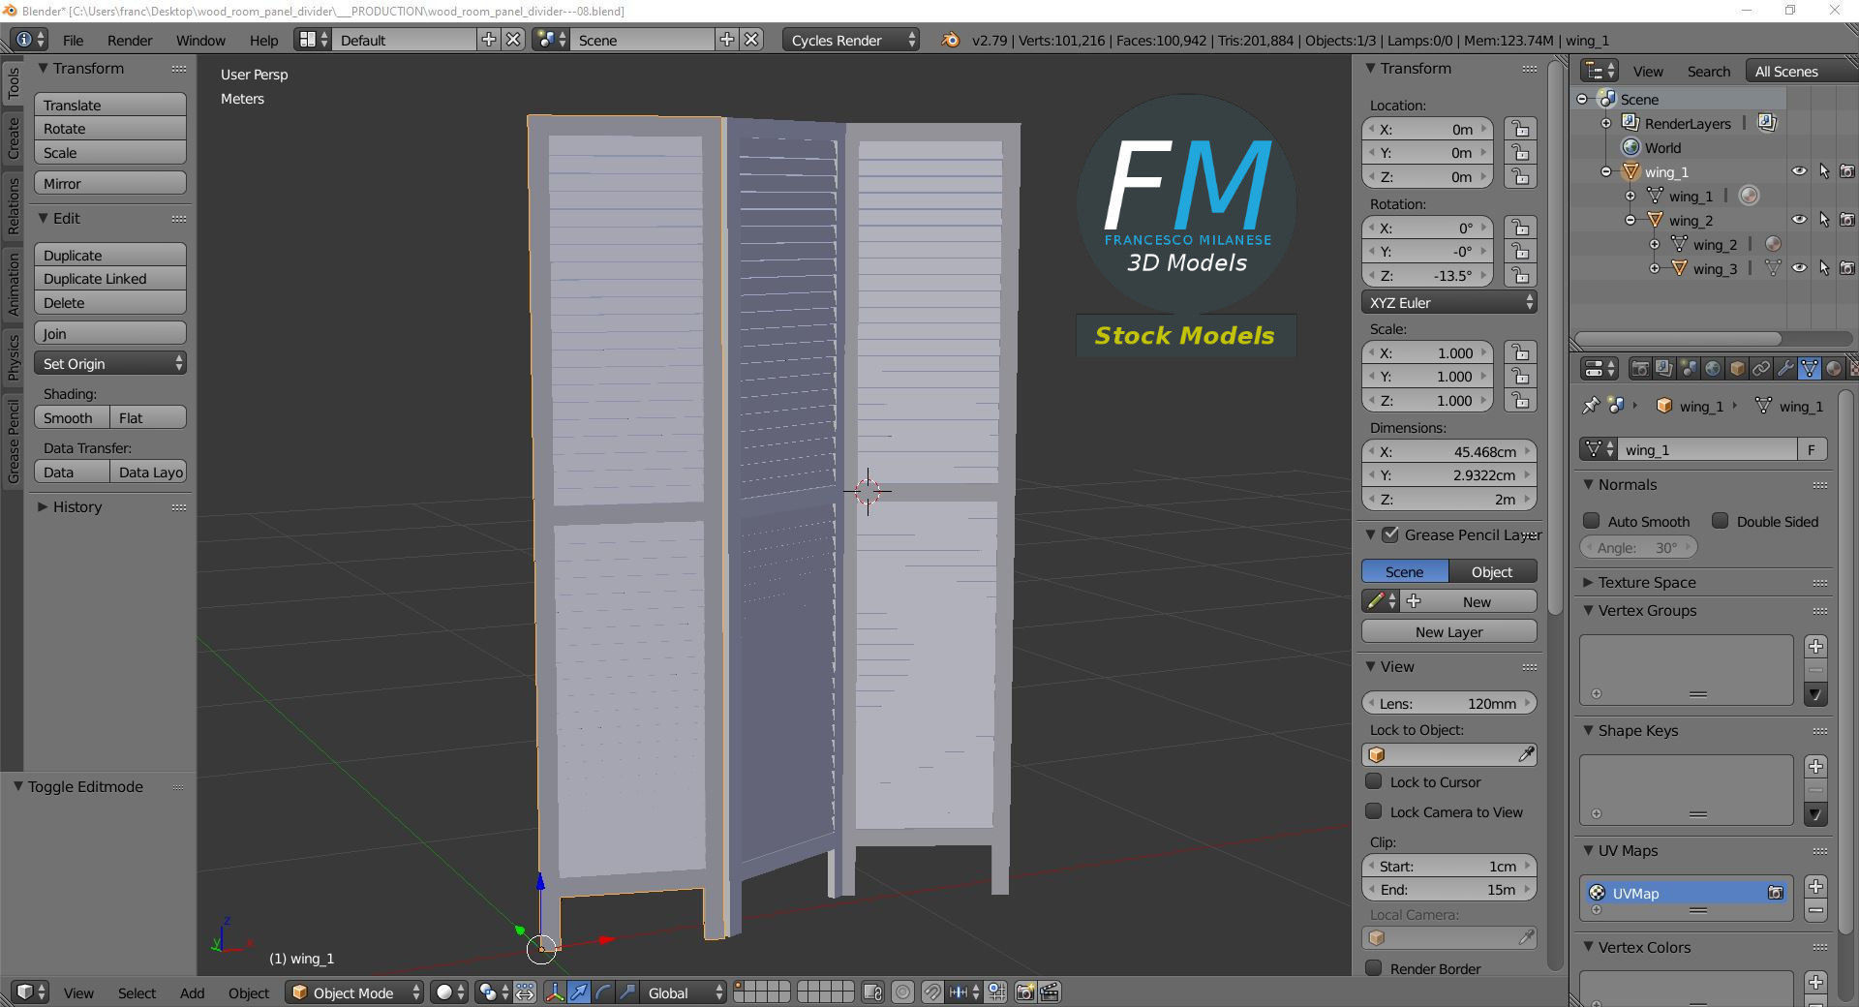1859x1007 pixels.
Task: Toggle the Grease Pencil Layers checkbox
Action: click(x=1390, y=534)
